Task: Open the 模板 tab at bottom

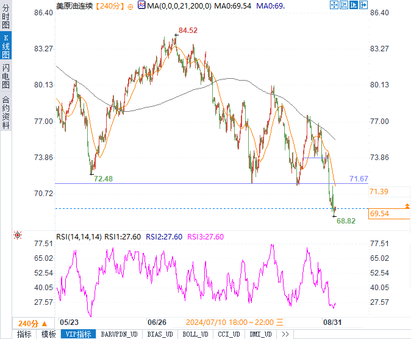Action: click(x=49, y=334)
